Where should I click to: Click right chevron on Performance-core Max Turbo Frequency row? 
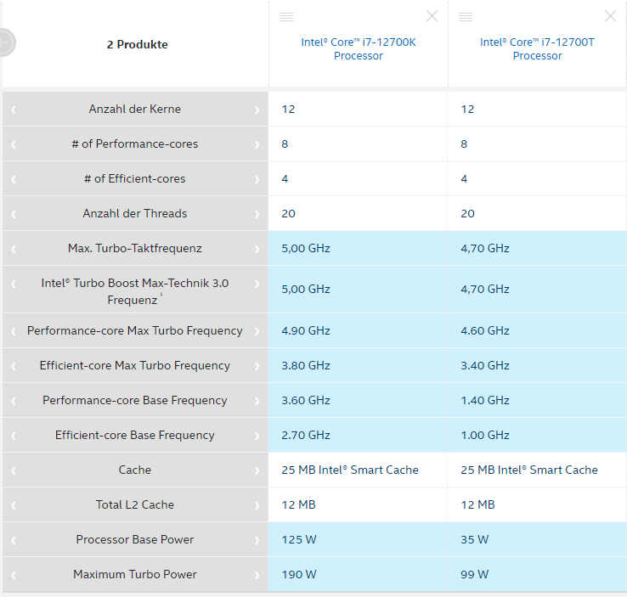pos(257,331)
